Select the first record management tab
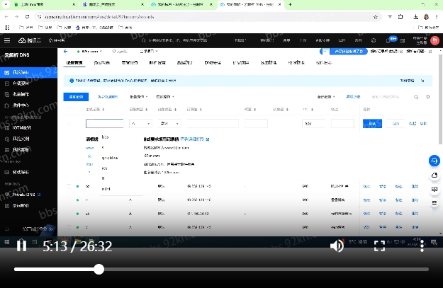The width and height of the screenshot is (443, 288). point(74,62)
